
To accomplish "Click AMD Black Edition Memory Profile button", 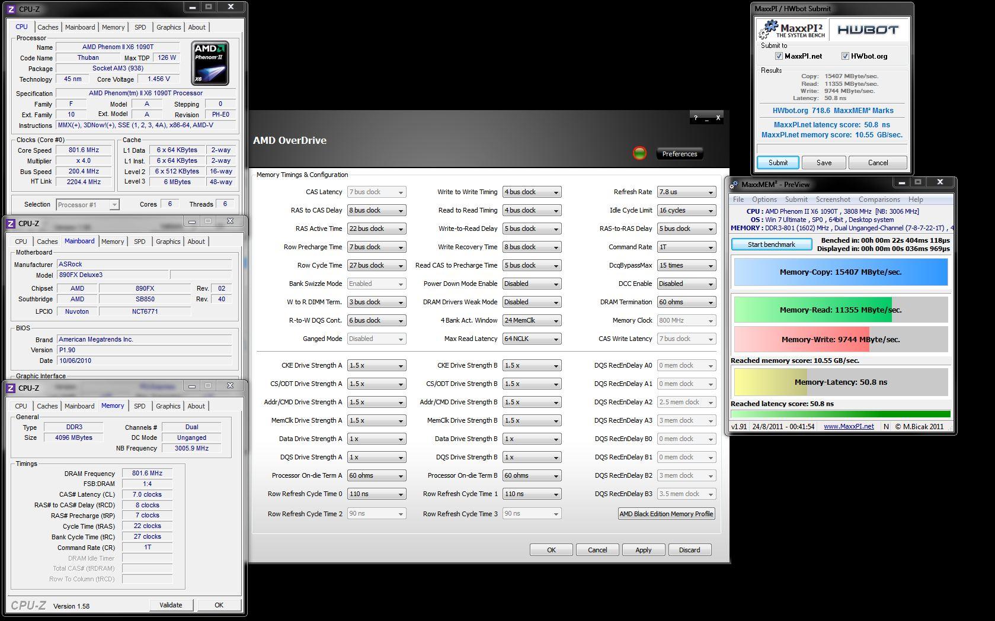I will (x=666, y=514).
